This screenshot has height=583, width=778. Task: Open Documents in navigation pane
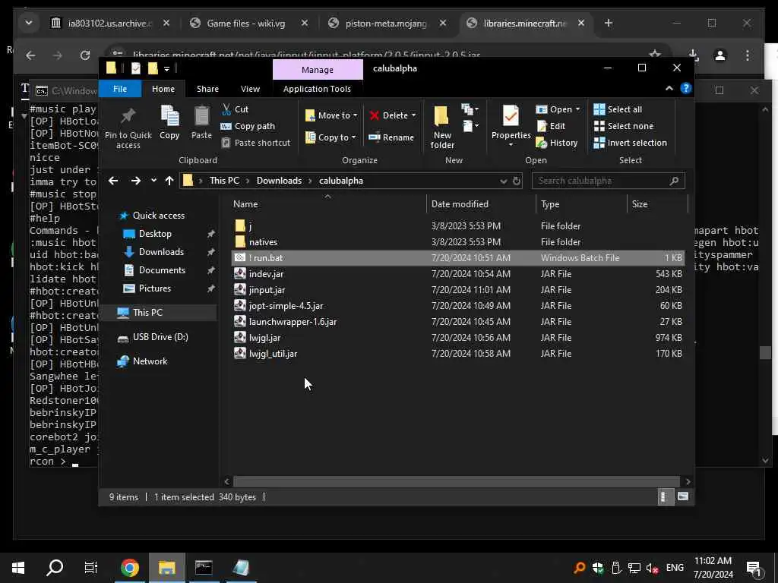(x=162, y=270)
